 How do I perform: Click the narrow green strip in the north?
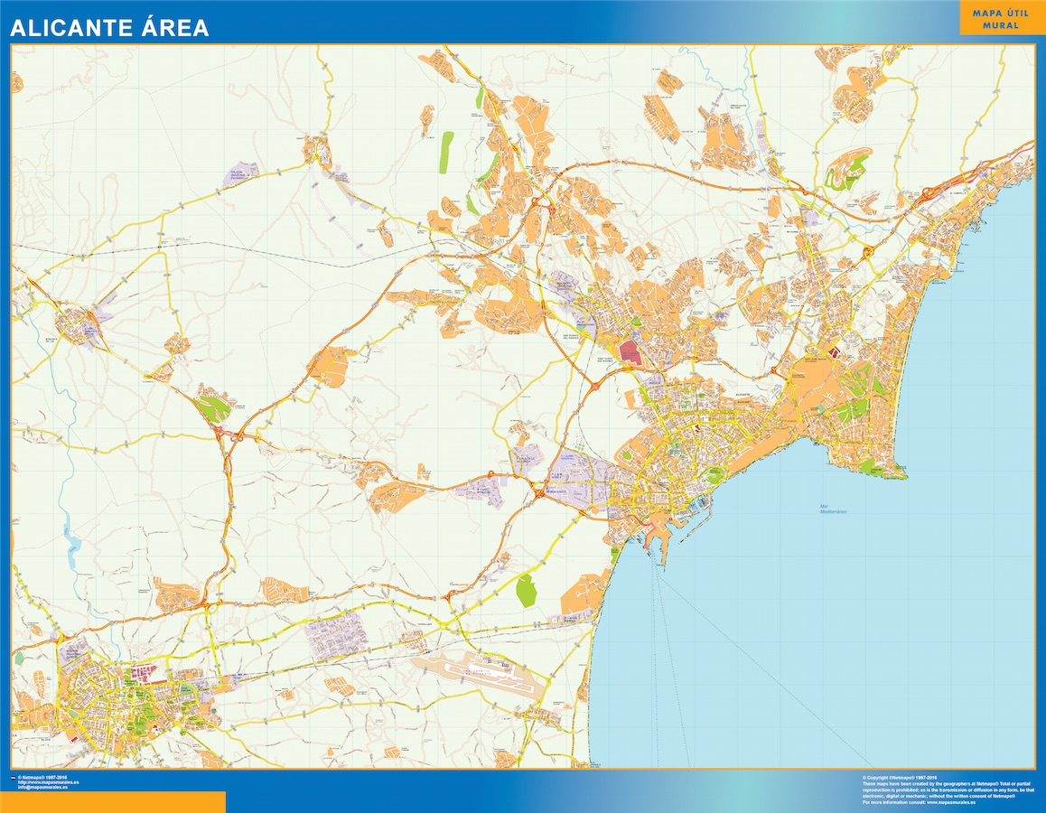point(446,152)
